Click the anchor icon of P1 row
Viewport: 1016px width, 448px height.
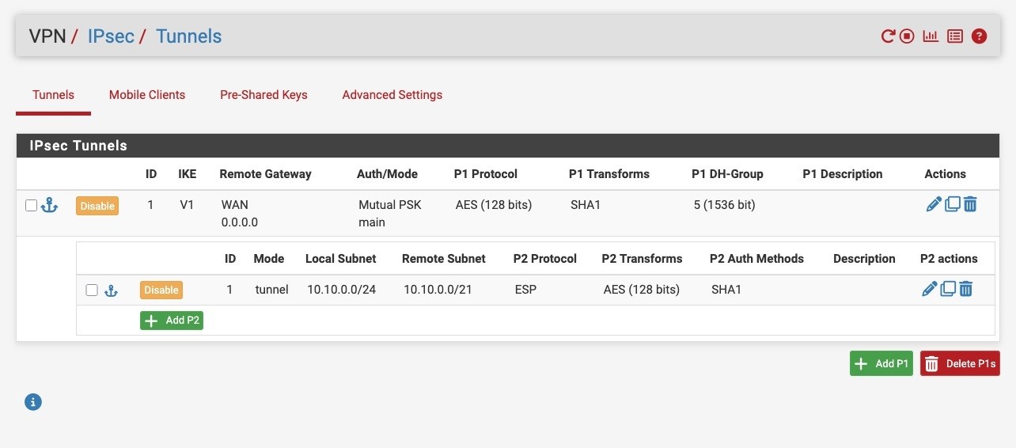[x=50, y=205]
